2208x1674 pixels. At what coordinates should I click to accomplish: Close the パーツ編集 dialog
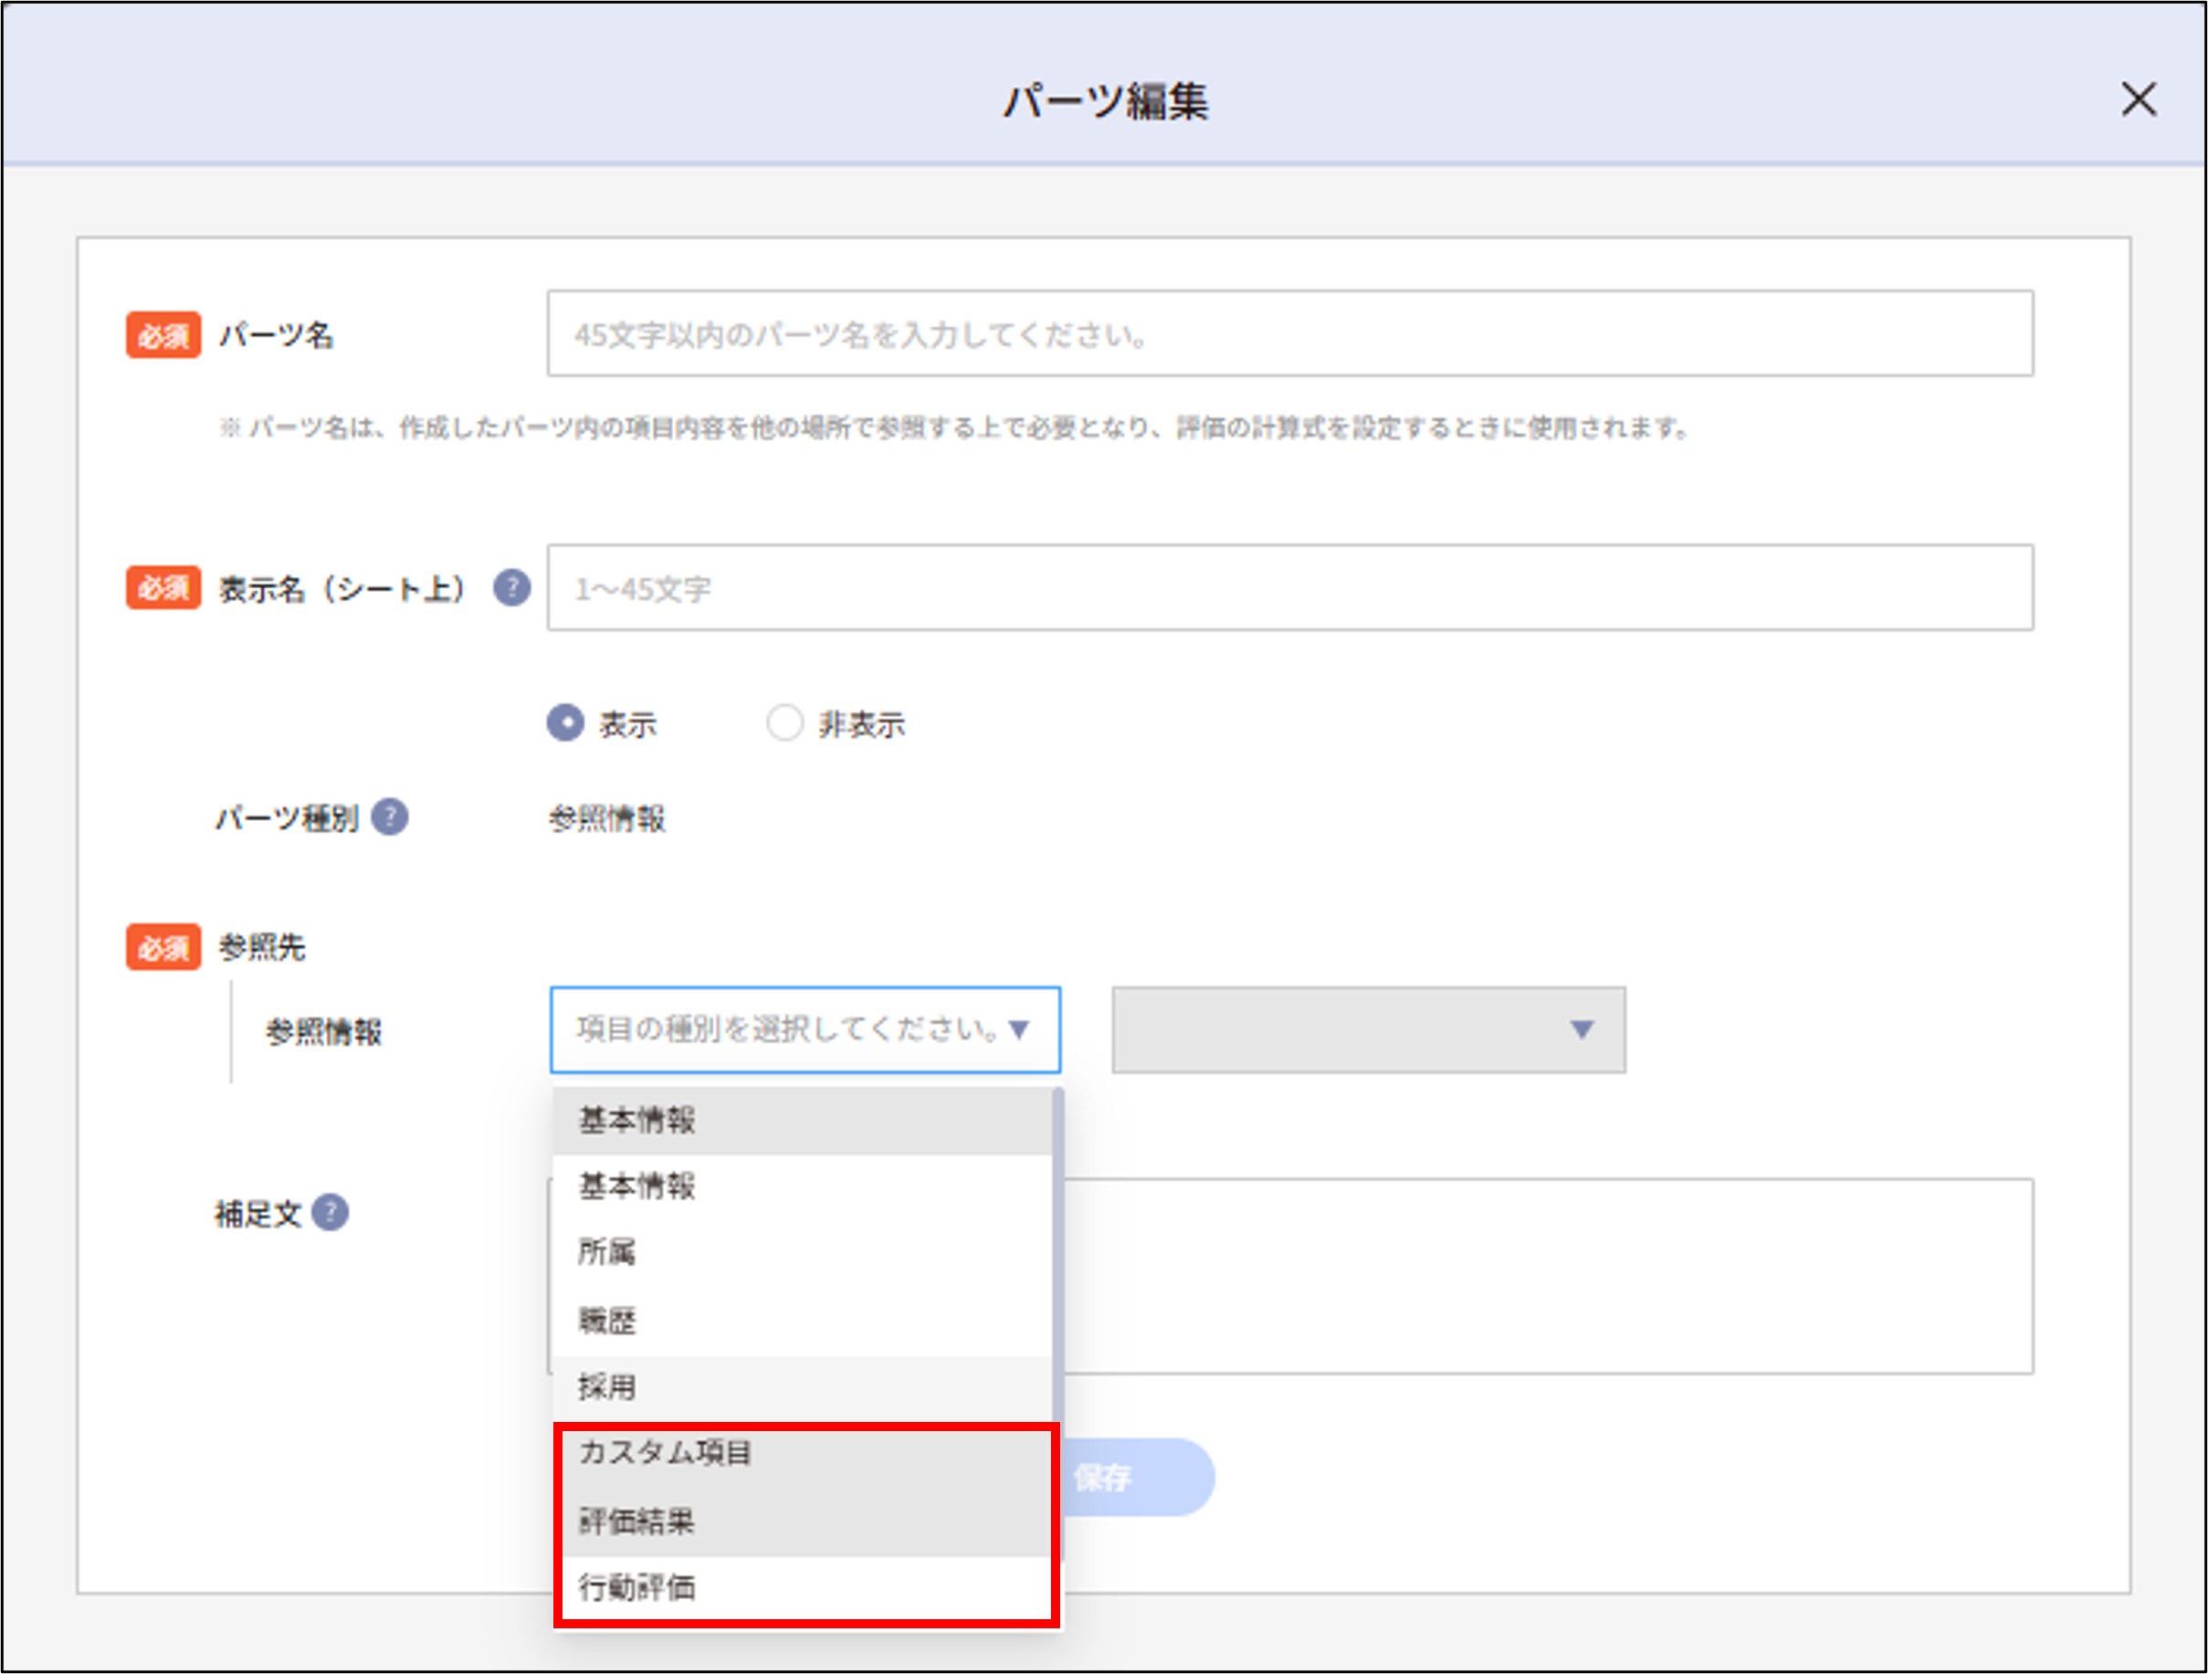pos(2138,100)
